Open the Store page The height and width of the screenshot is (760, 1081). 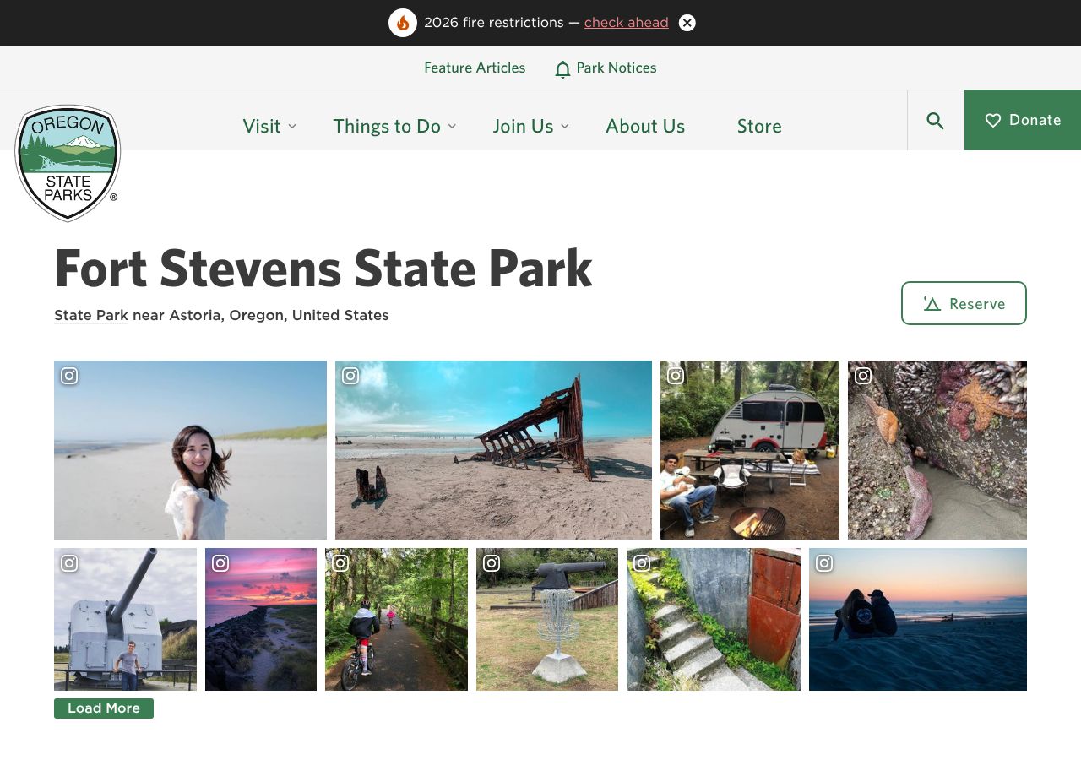759,126
